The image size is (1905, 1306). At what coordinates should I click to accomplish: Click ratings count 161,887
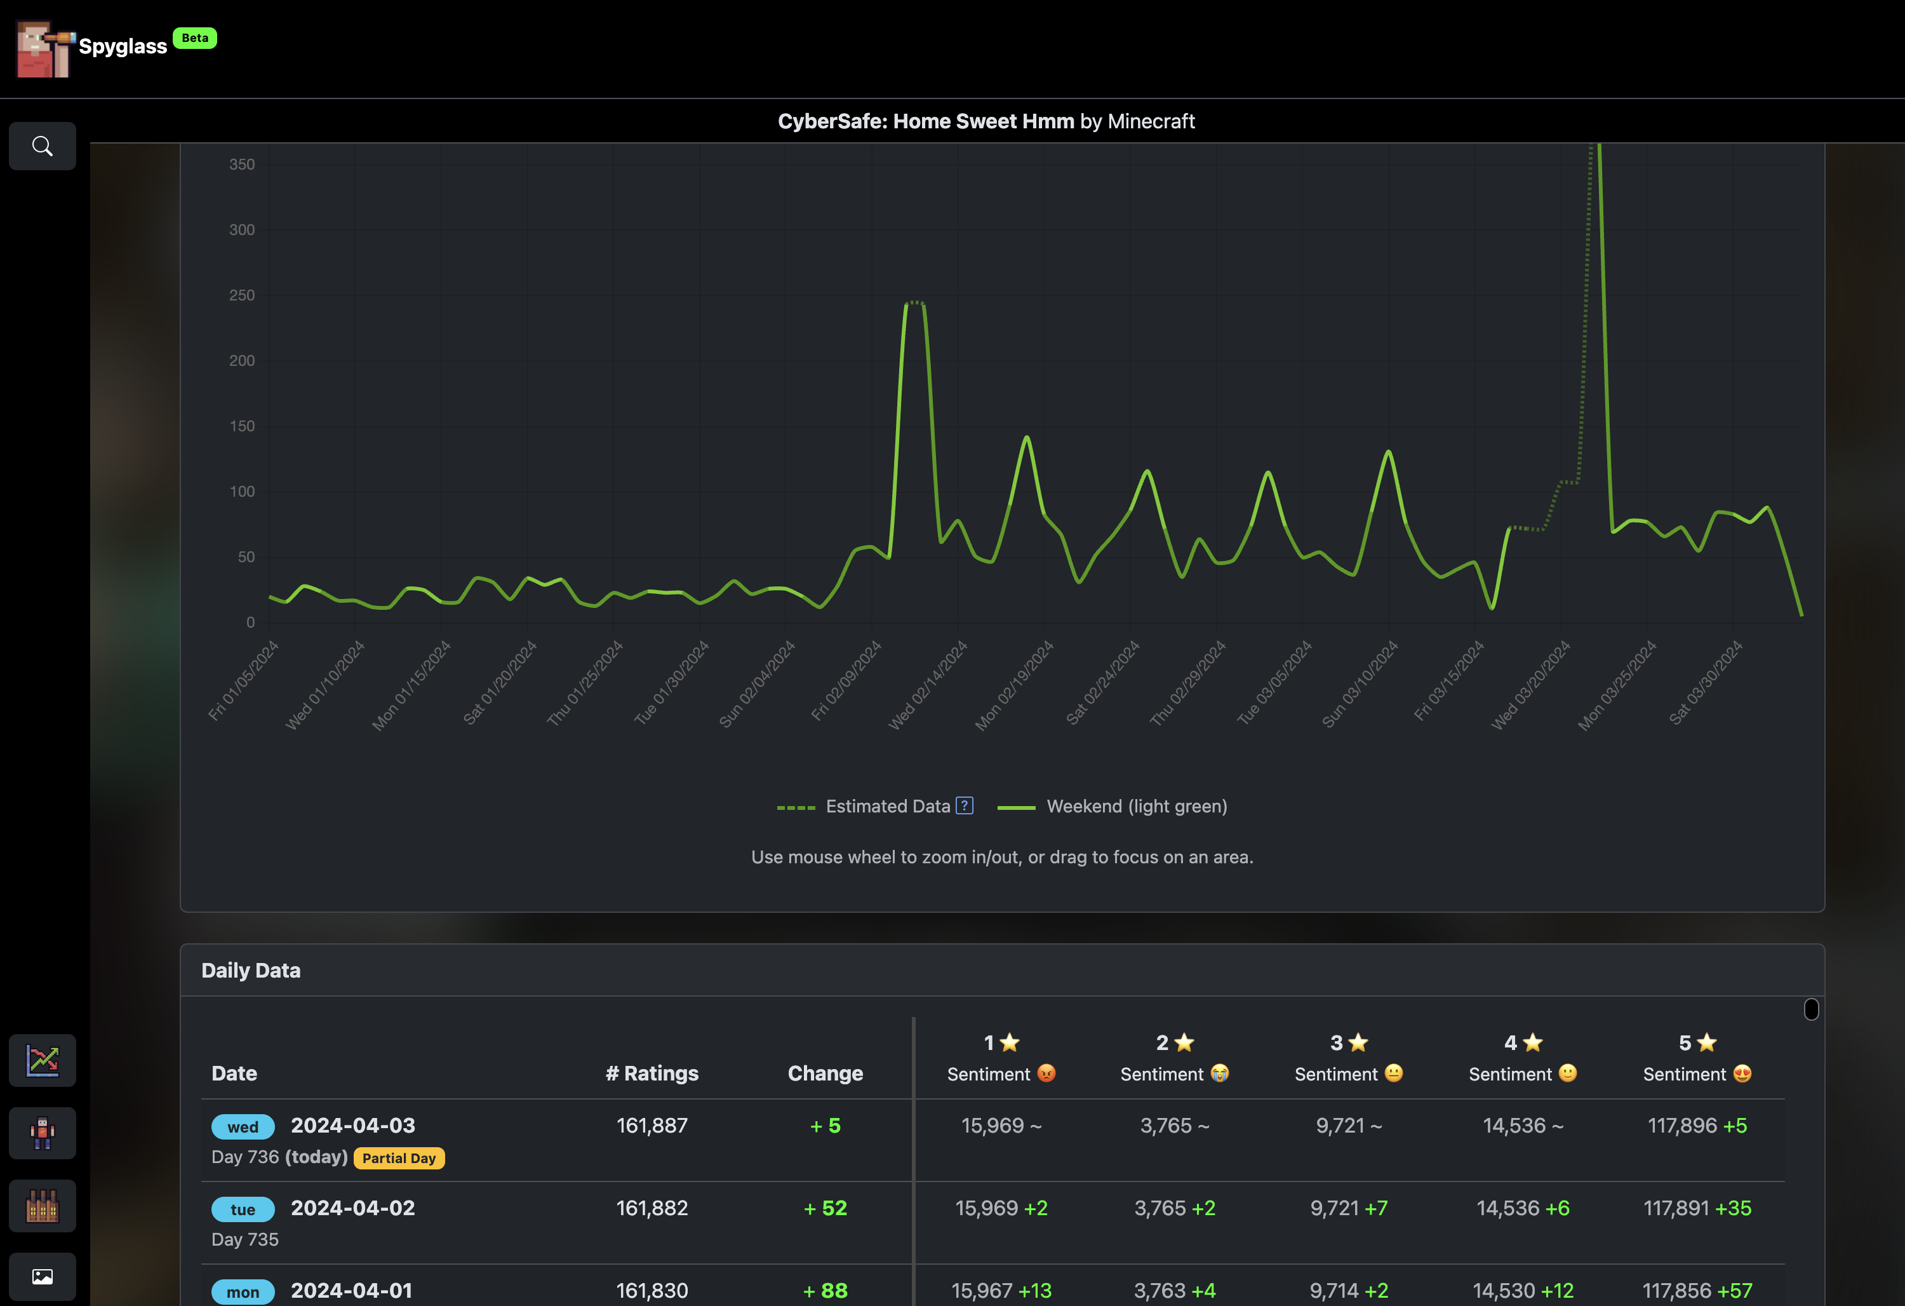(653, 1126)
